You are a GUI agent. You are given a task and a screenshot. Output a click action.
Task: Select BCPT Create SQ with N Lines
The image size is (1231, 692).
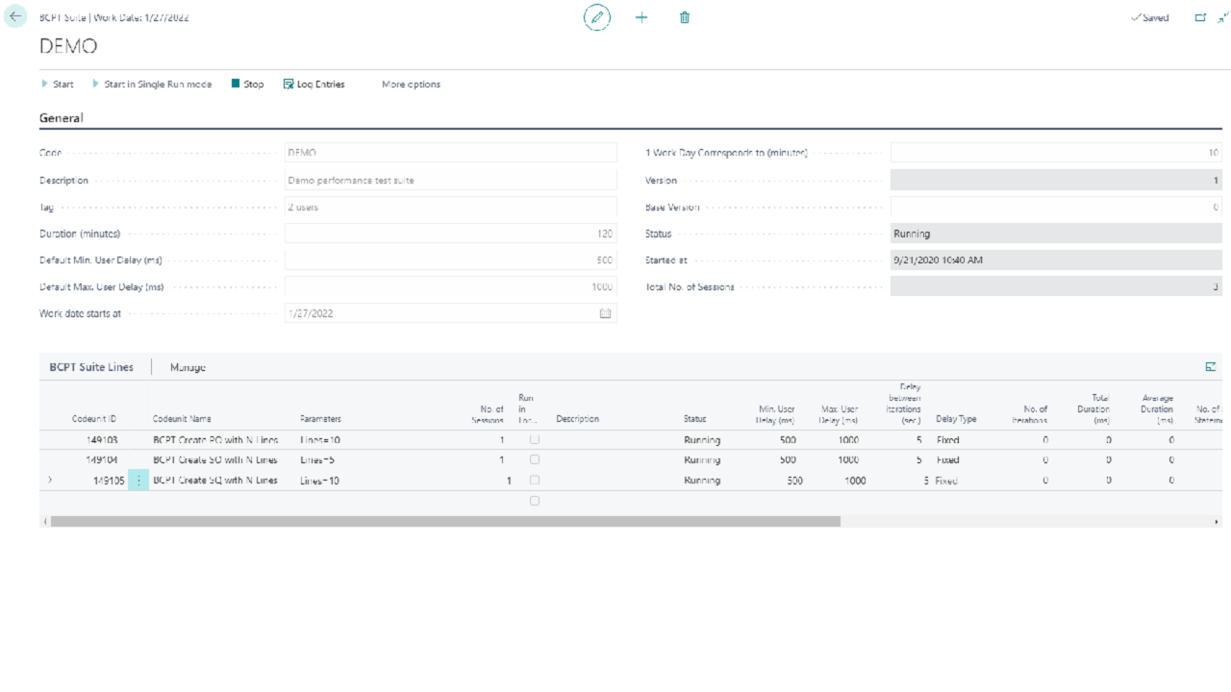[215, 480]
